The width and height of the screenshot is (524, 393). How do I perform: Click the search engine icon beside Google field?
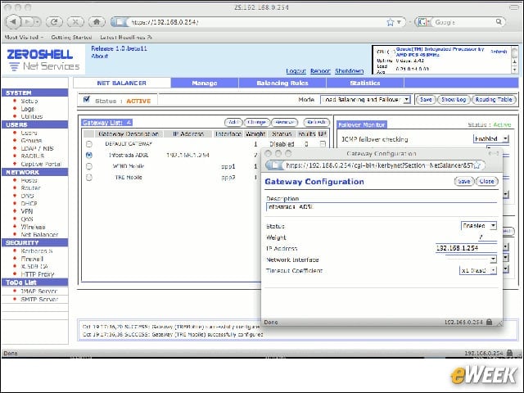click(422, 22)
